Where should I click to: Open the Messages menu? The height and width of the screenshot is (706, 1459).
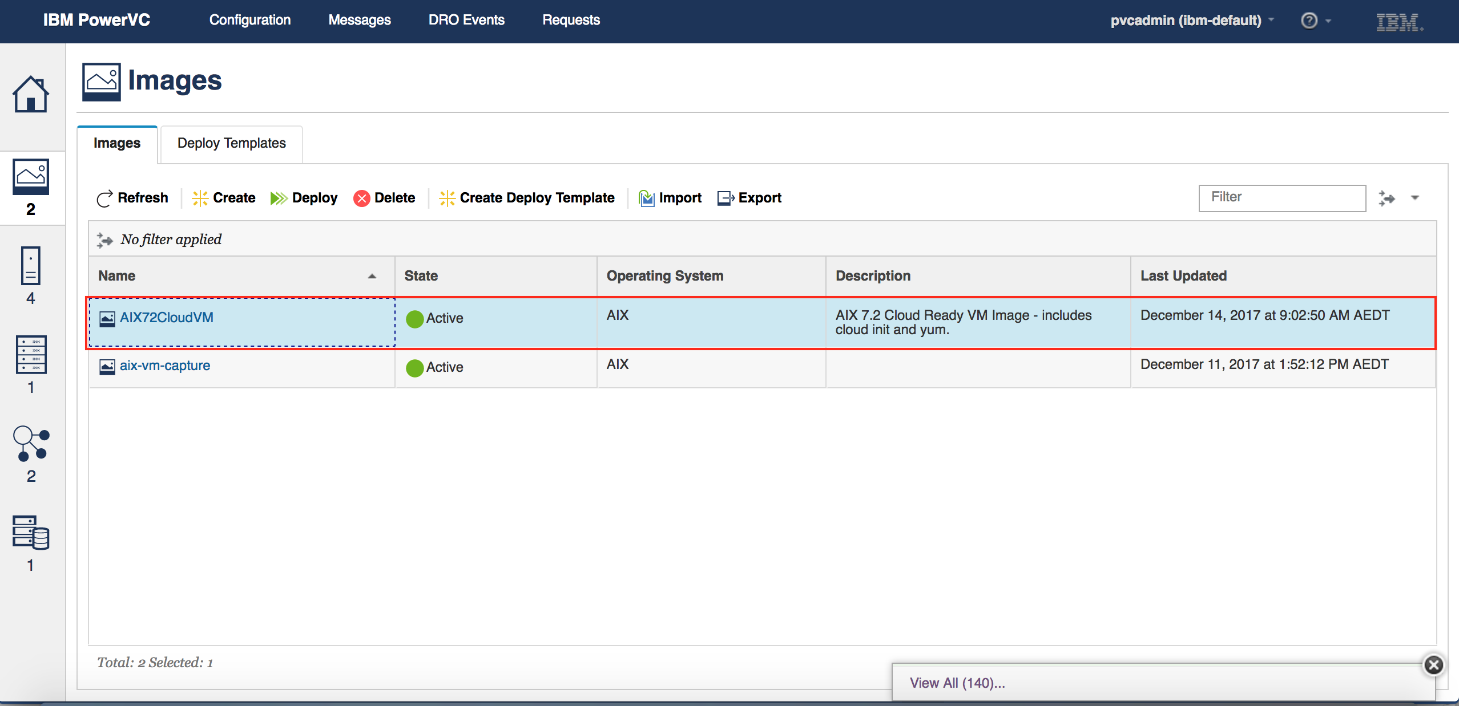tap(360, 20)
